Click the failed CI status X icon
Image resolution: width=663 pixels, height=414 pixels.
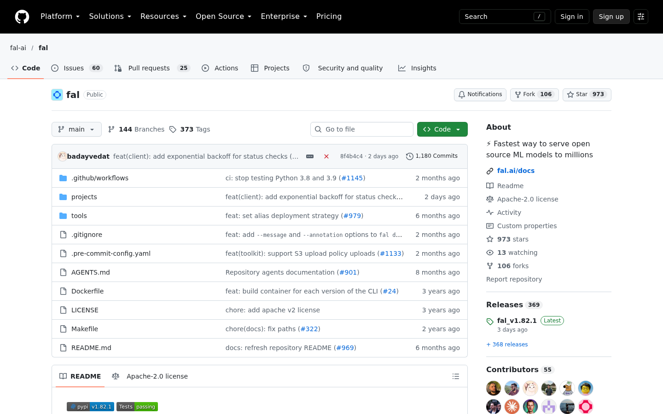click(x=326, y=156)
